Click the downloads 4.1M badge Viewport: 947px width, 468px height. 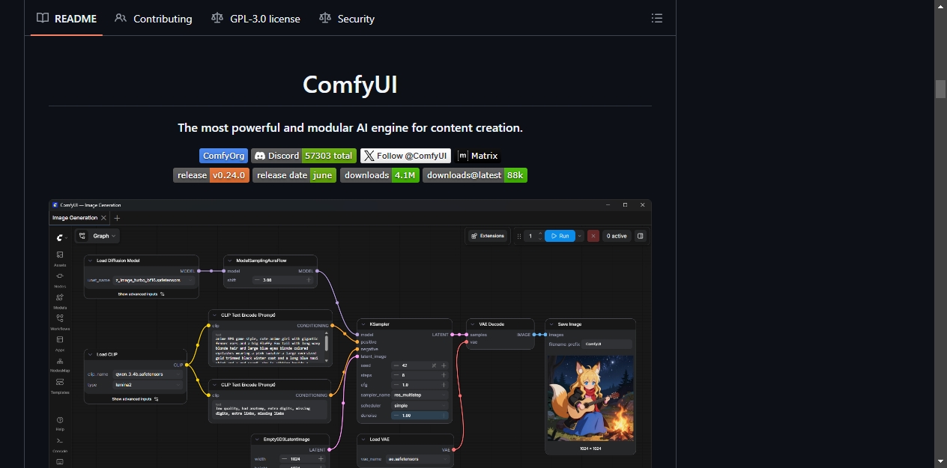point(380,175)
